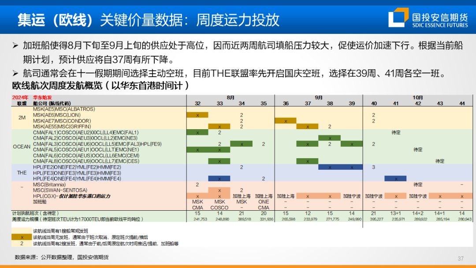
Task: Select the slide title 集运（欧线）关键价量数据
Action: [99, 20]
